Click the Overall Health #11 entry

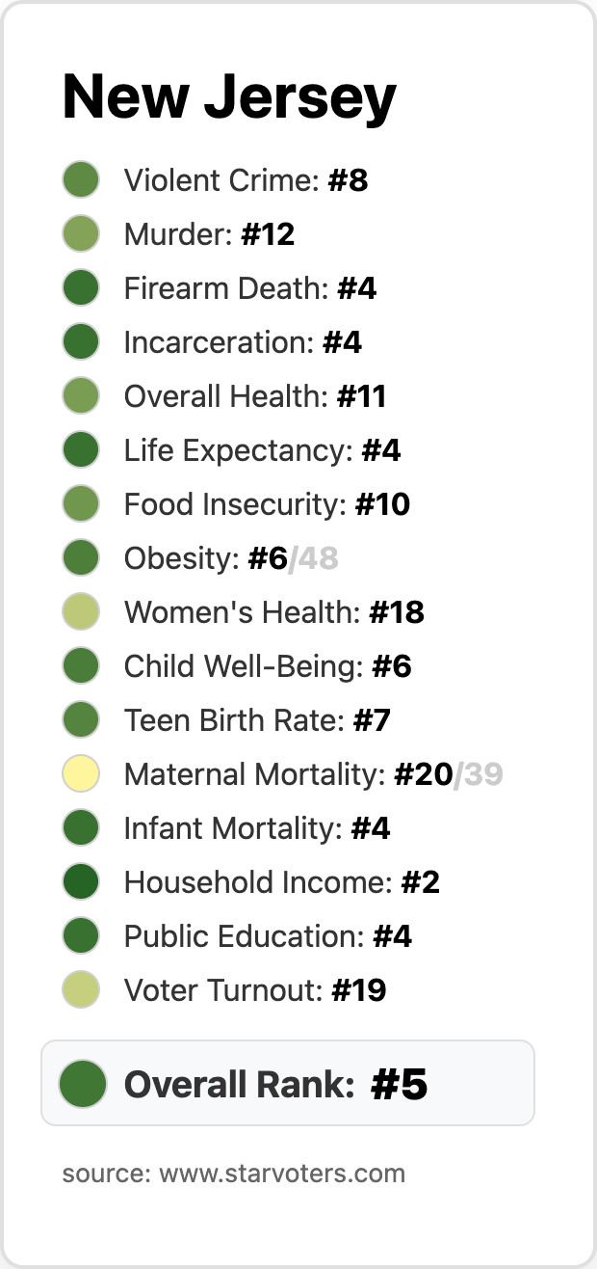point(255,396)
